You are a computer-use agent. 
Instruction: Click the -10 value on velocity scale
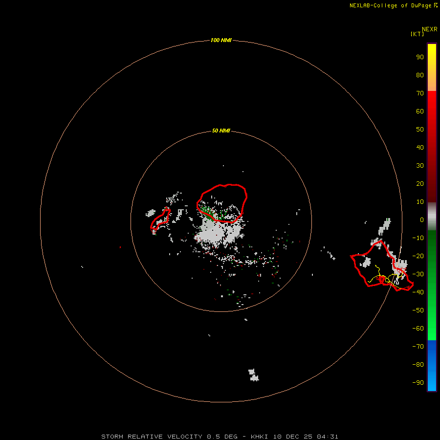[418, 238]
